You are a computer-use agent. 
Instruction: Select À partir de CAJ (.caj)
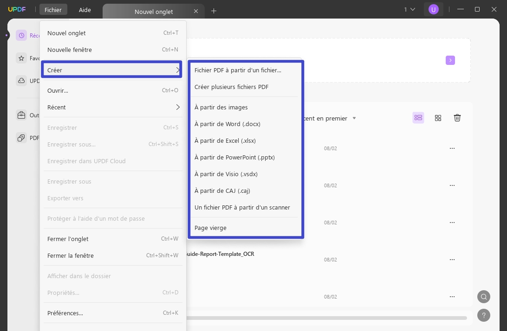click(244, 191)
